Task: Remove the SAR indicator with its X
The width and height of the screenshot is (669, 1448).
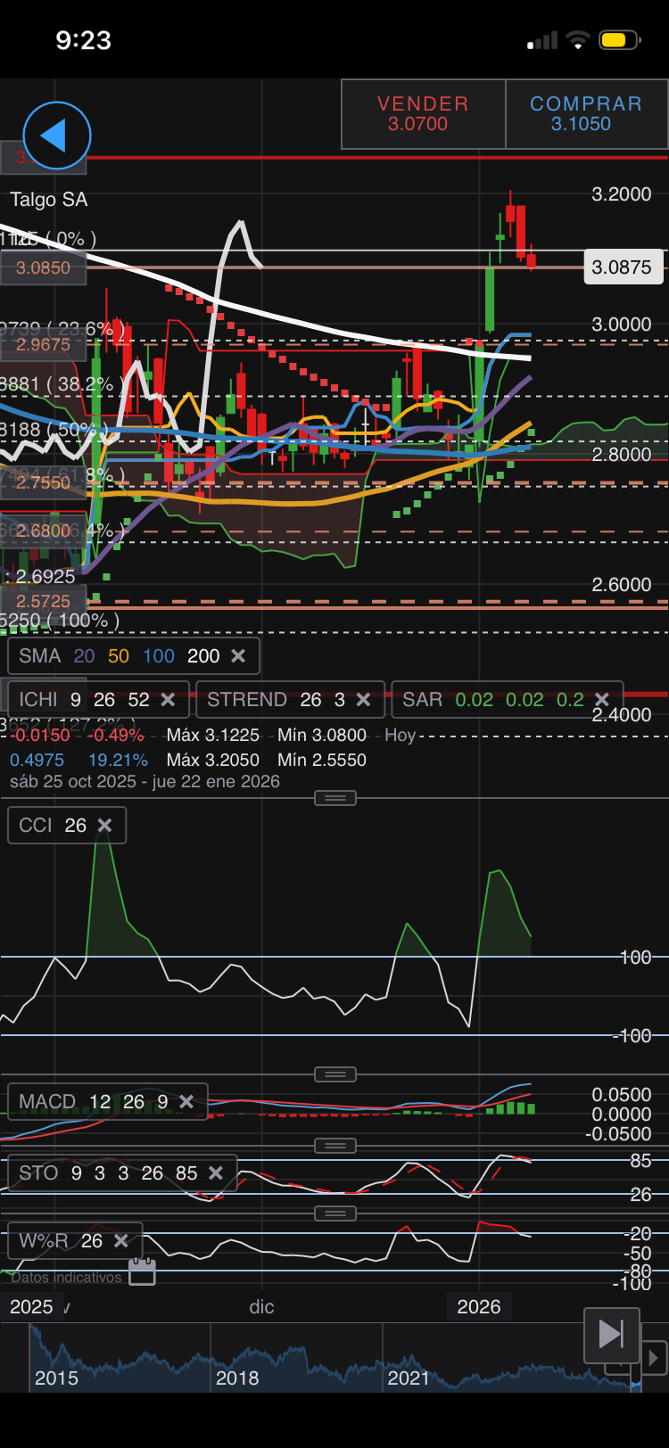Action: point(602,700)
